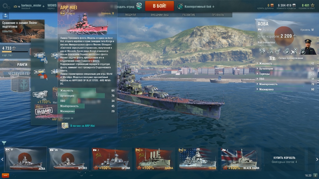The height and width of the screenshot is (179, 319).
Task: Open the chat bubble icon
Action: coord(5,175)
